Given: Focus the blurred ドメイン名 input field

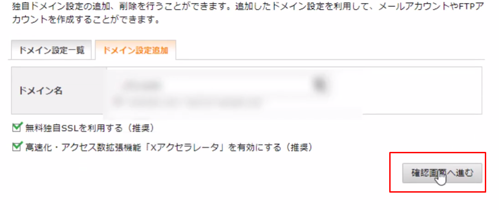Looking at the screenshot, I should 214,85.
